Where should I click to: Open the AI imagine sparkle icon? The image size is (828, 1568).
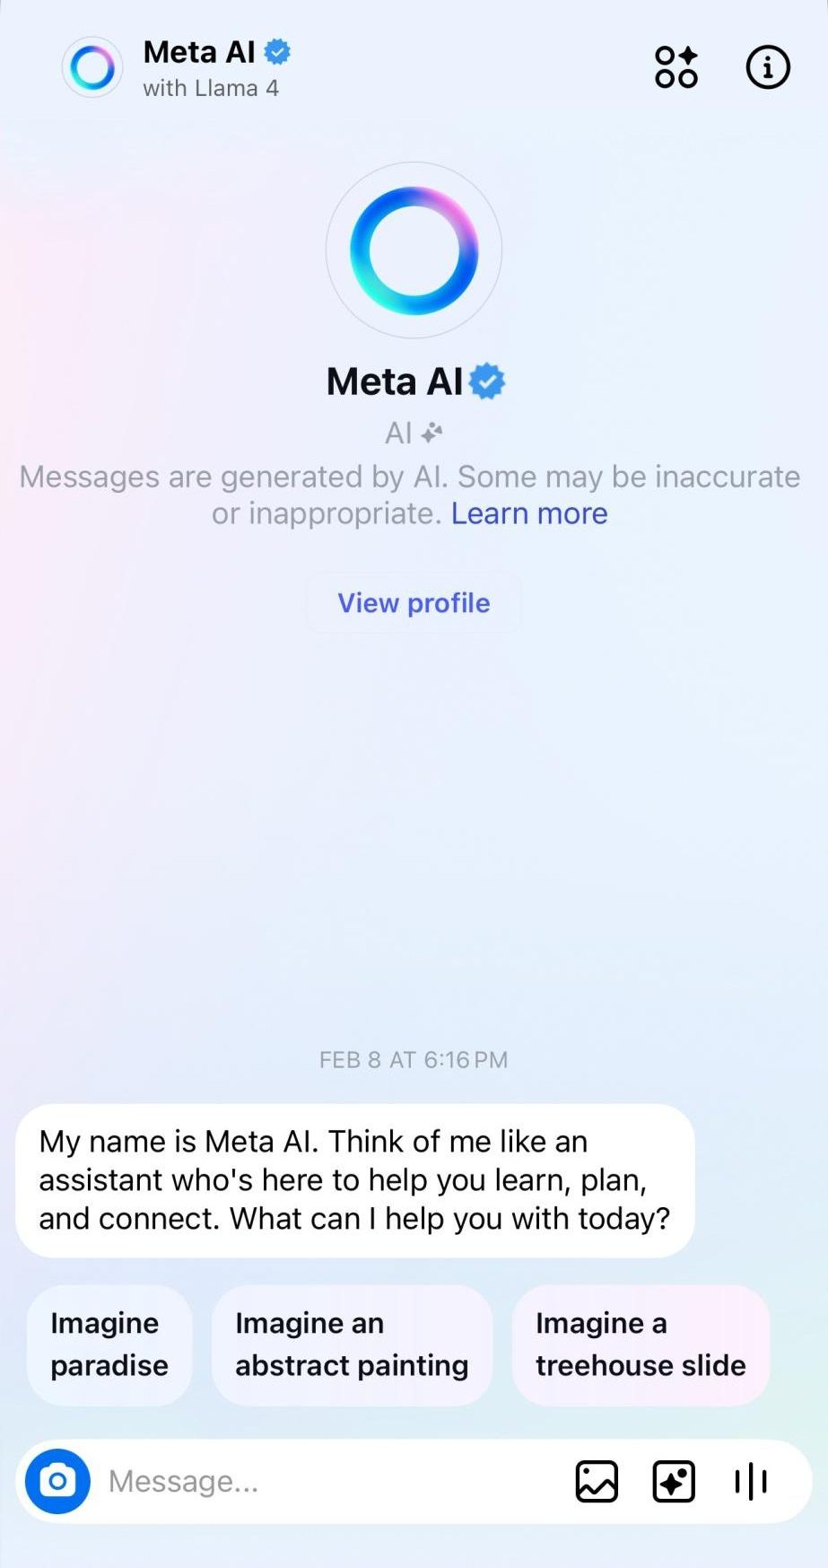pos(674,1481)
